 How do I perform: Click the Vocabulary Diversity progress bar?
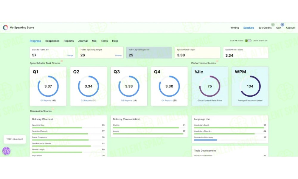(x=230, y=134)
